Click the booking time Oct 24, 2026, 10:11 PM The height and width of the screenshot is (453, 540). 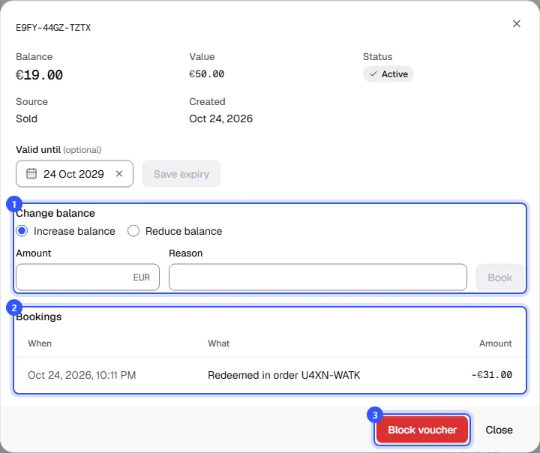pyautogui.click(x=82, y=375)
